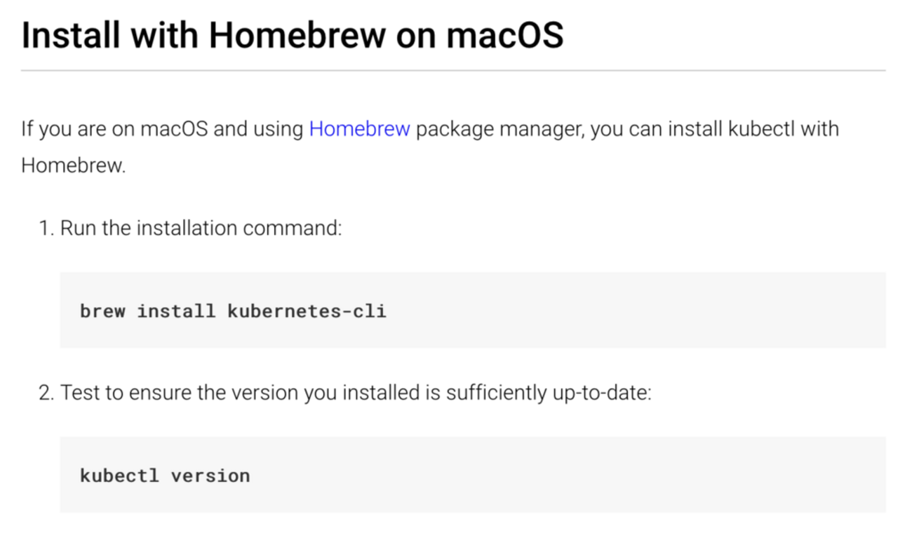The width and height of the screenshot is (912, 538).
Task: Click the word 'install' in the code block
Action: [176, 311]
